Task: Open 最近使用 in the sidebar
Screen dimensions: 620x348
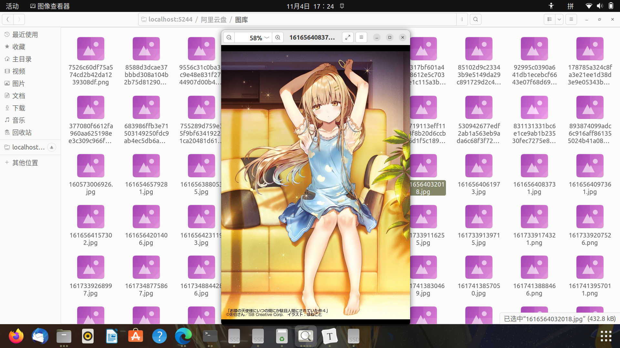Action: tap(30, 34)
